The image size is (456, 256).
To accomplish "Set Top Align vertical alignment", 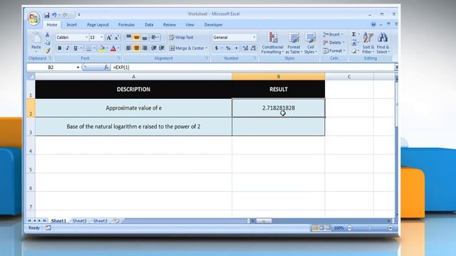I will [x=128, y=37].
